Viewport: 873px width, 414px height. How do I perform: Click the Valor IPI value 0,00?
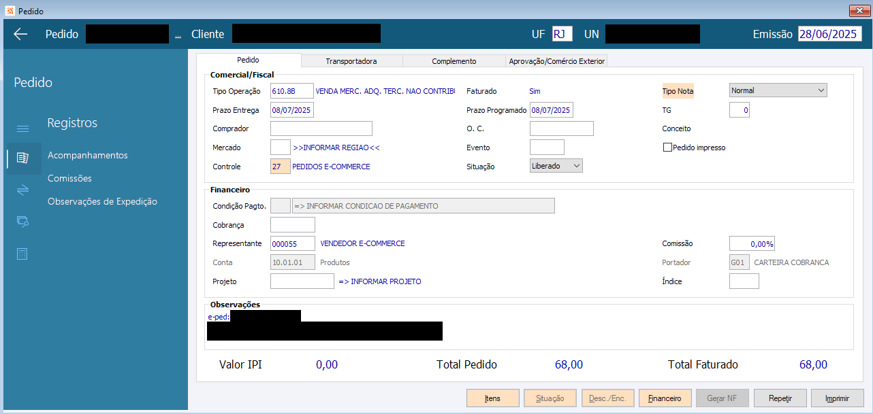[327, 364]
